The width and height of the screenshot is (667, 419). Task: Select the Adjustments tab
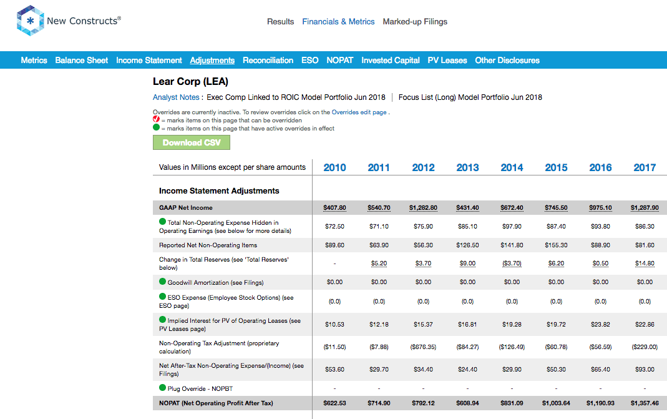click(x=212, y=61)
